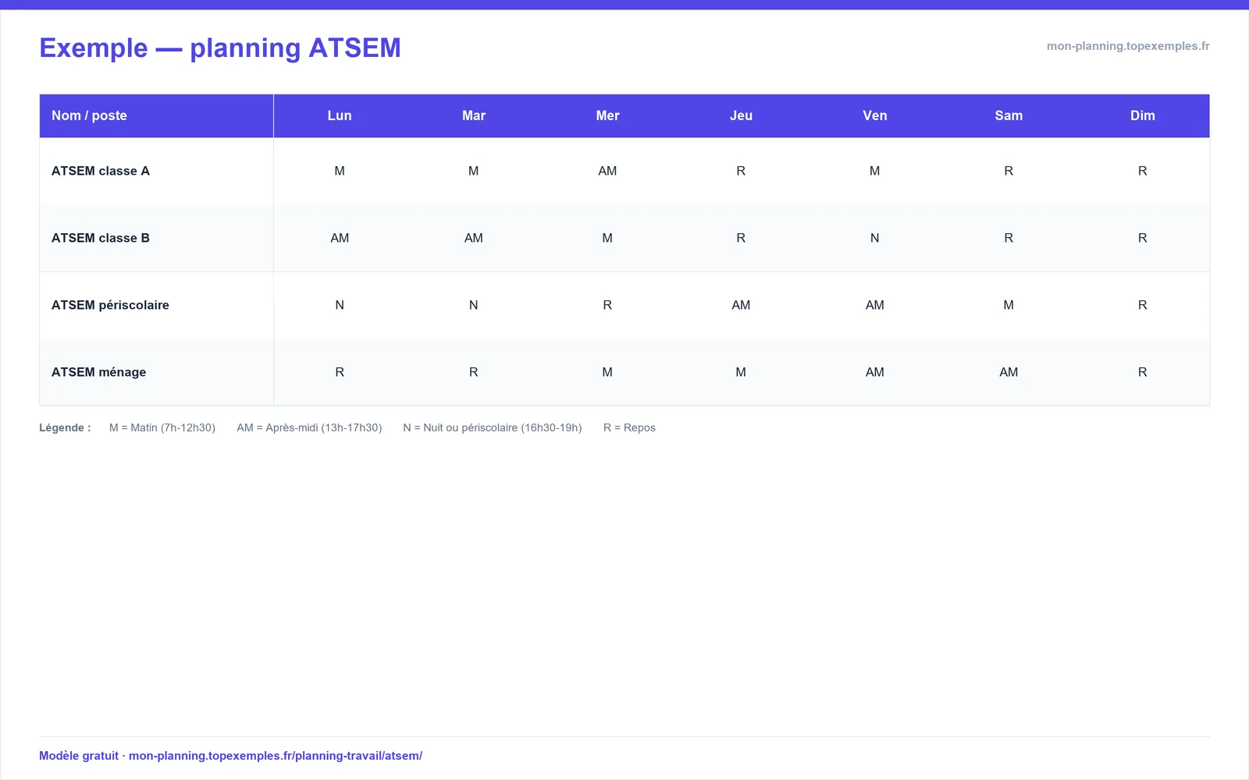The width and height of the screenshot is (1249, 780).
Task: Select ATSEM ménage Saturday AM cell
Action: click(x=1009, y=372)
